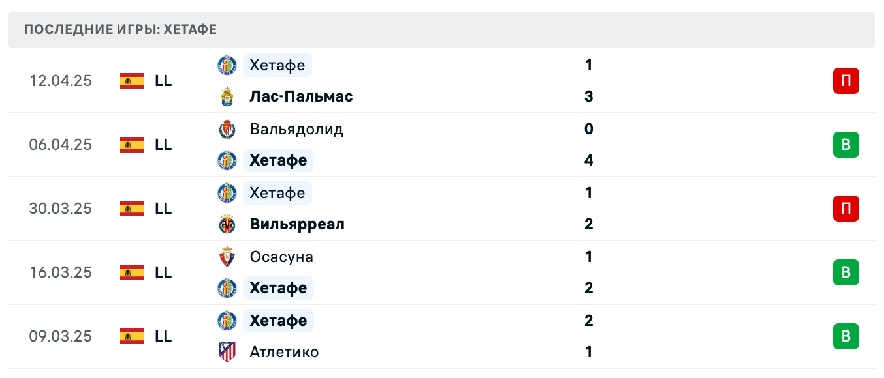Click LL league label in 16.03.25 row

point(163,272)
